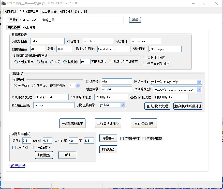Select the 只生成训练 radio option

point(16,62)
